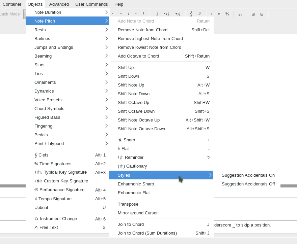The width and height of the screenshot is (297, 244).
Task: Select Transpose in Note Pitch menu
Action: coord(161,204)
